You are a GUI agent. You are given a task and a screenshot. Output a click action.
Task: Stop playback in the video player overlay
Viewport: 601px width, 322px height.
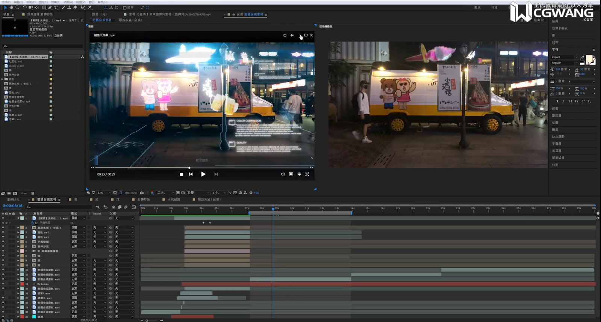pos(182,174)
